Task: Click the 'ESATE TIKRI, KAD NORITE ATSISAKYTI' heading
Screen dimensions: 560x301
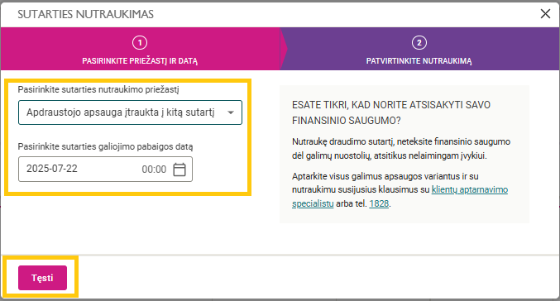Action: coord(391,112)
